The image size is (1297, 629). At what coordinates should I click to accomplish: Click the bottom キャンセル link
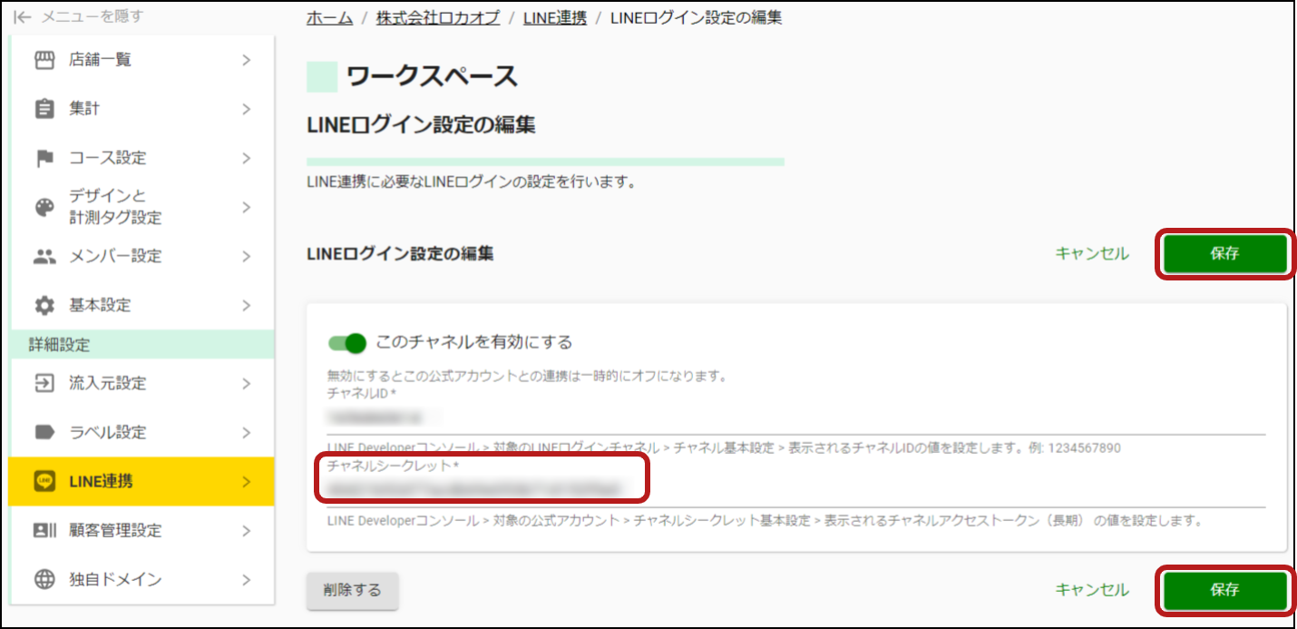point(1092,590)
